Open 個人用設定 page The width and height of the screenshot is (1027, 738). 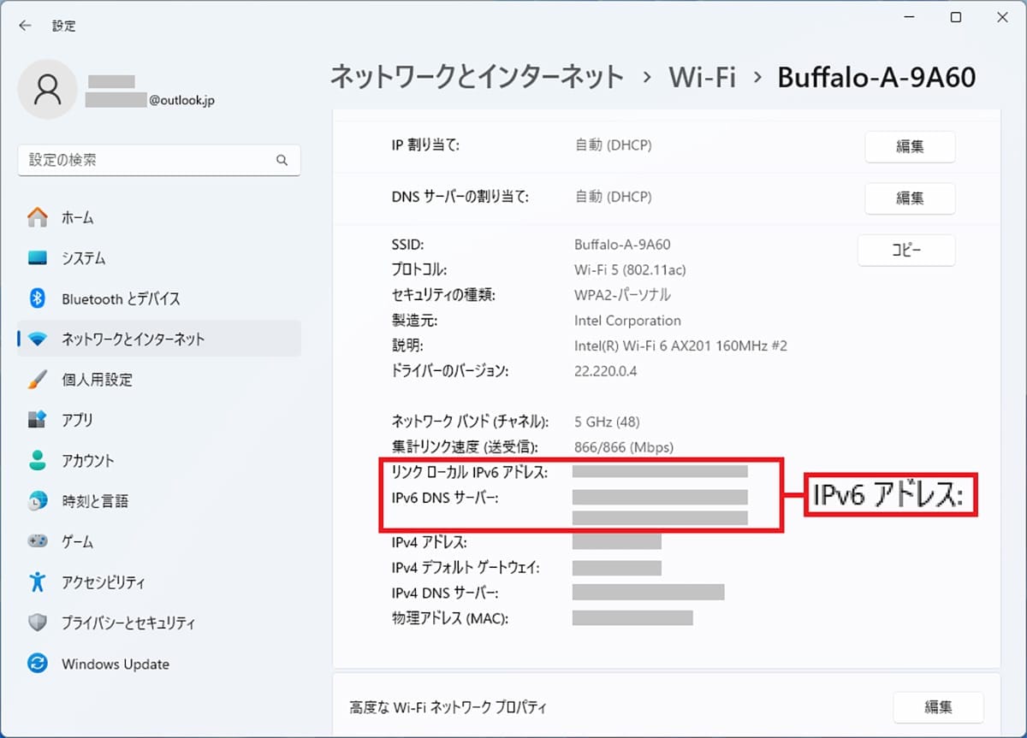point(159,379)
